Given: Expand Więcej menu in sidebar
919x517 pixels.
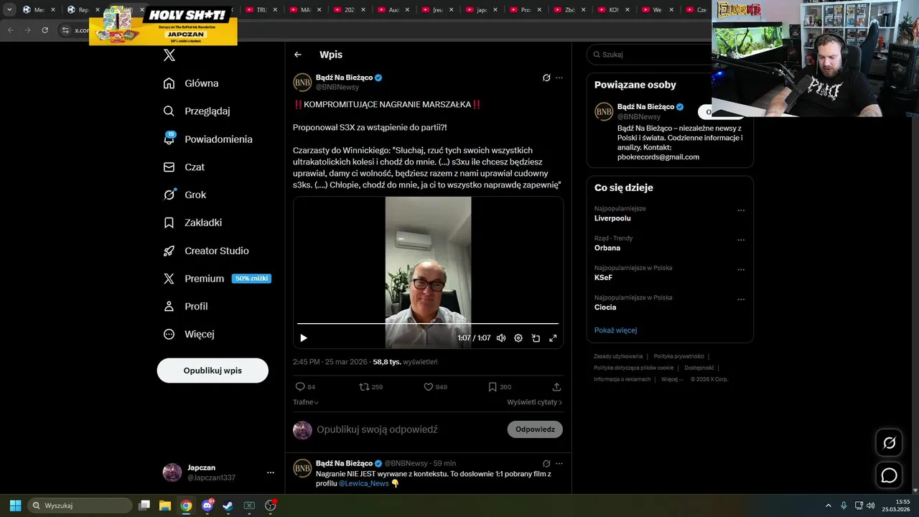Looking at the screenshot, I should pos(188,335).
